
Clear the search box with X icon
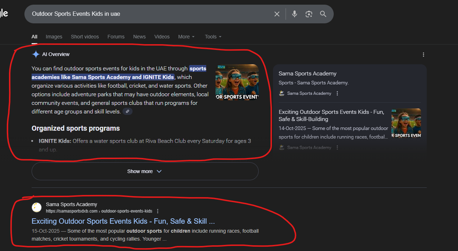pos(277,14)
